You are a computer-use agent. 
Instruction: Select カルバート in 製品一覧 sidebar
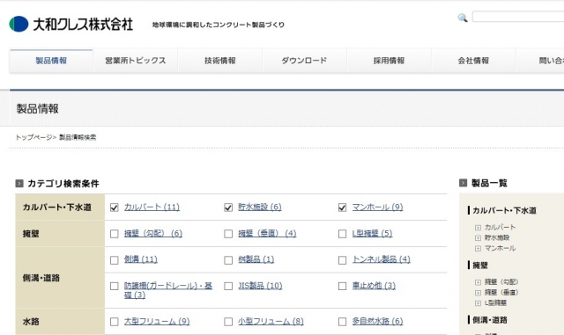tap(500, 227)
